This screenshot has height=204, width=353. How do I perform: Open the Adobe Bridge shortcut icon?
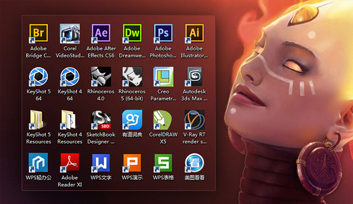38,33
